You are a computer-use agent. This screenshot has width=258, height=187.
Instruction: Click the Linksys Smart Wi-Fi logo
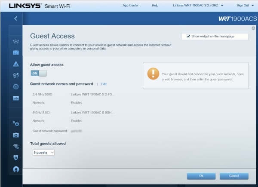40,6
